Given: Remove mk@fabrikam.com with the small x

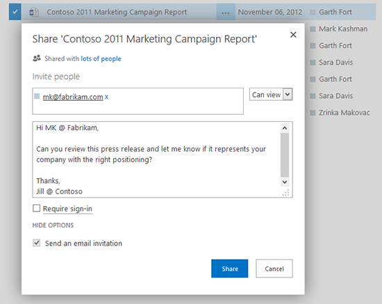Looking at the screenshot, I should point(106,97).
